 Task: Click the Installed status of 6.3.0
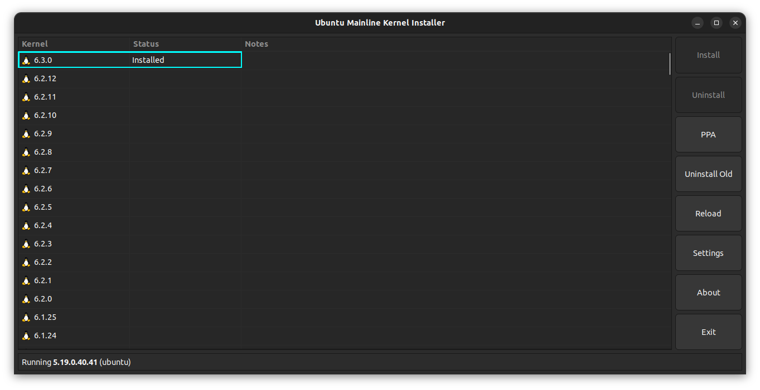pyautogui.click(x=148, y=60)
